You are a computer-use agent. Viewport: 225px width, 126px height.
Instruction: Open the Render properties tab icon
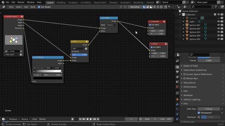point(177,67)
